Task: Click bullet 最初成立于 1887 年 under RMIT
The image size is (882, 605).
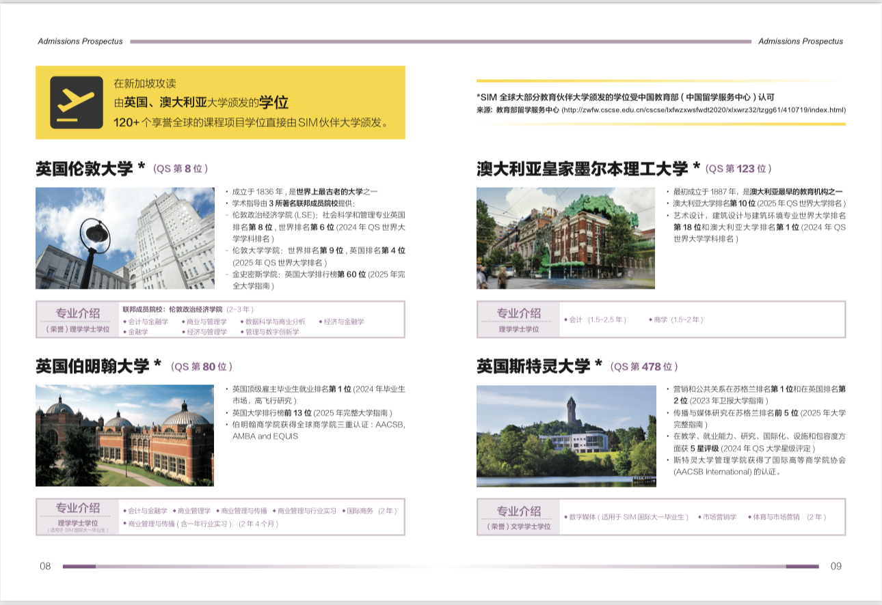Action: coord(758,192)
